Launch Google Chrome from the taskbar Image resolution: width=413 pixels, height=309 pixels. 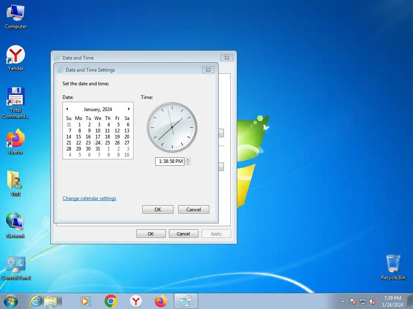(111, 301)
